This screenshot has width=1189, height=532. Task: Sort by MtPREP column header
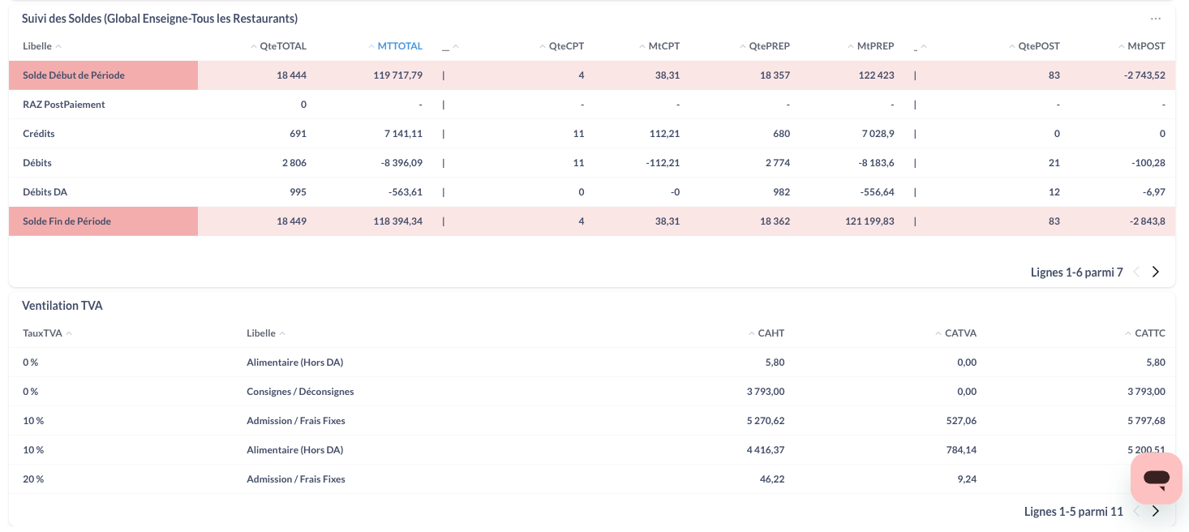click(x=875, y=46)
